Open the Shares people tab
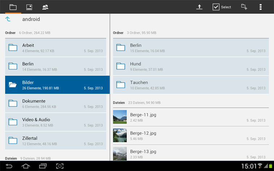274x171 pixels. point(45,7)
